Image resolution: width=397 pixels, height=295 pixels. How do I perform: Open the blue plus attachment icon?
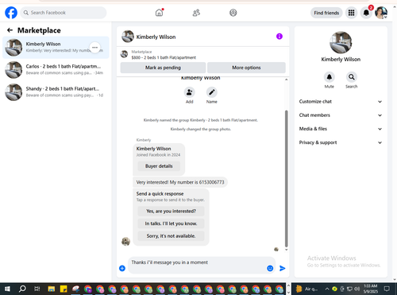122,268
